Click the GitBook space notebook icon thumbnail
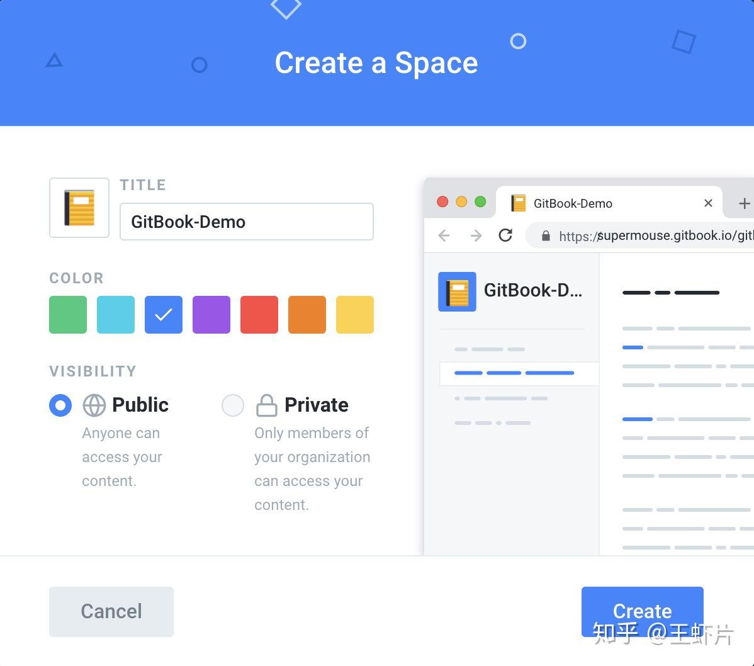 (79, 207)
